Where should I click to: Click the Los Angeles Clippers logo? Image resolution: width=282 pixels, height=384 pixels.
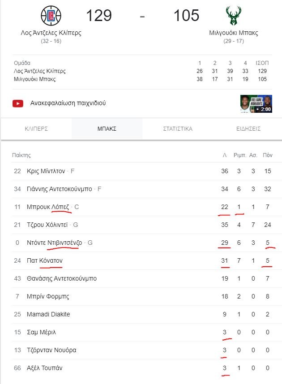tap(51, 15)
